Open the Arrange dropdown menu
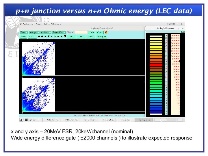Screen dimensions: 208x156 tap(34, 32)
